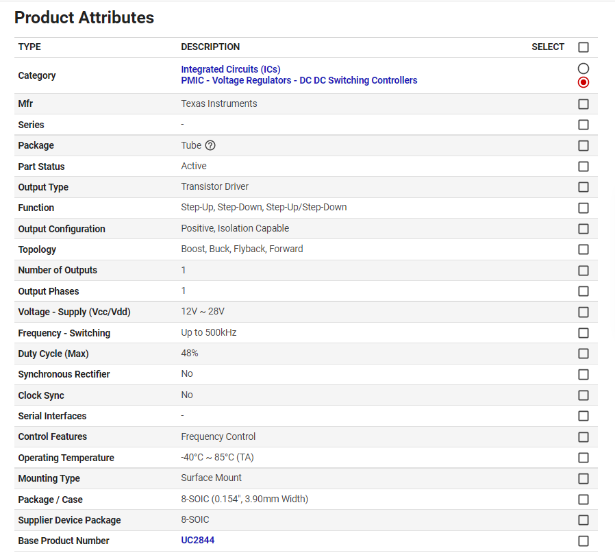Check the Output Type Transistor Driver box
This screenshot has height=555, width=615.
point(583,187)
